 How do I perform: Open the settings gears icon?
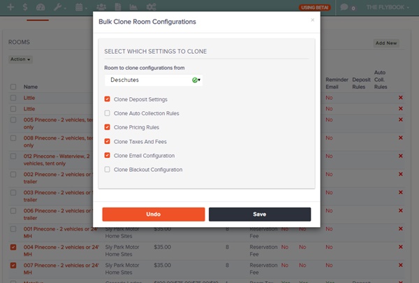[x=151, y=7]
